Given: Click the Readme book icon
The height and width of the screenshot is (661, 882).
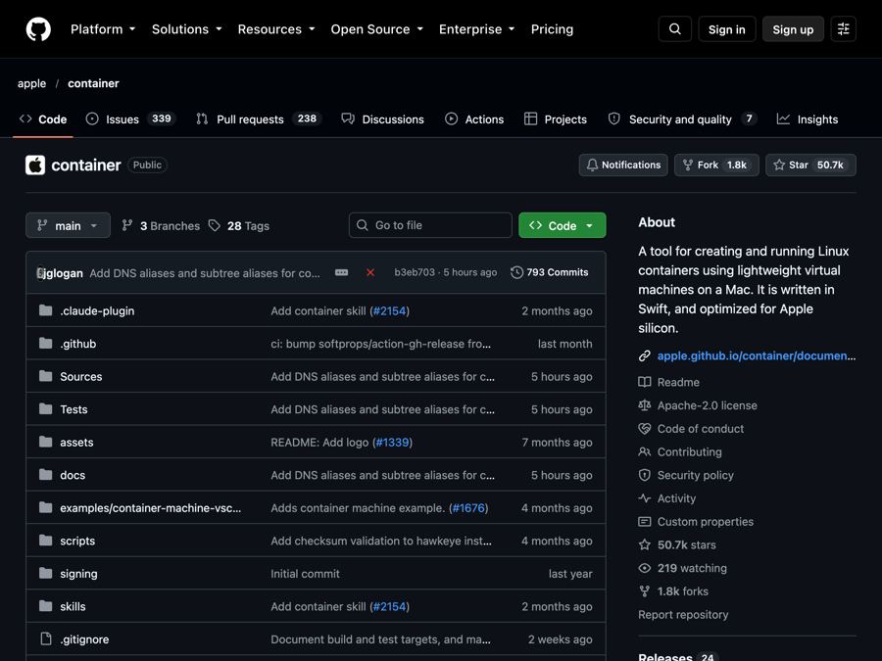Looking at the screenshot, I should pos(644,382).
